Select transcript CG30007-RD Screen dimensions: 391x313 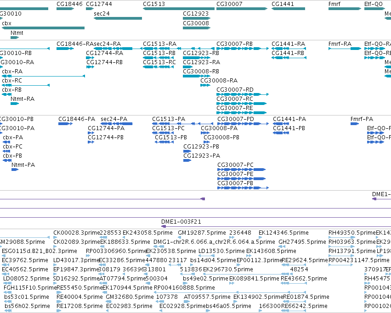[x=243, y=94]
